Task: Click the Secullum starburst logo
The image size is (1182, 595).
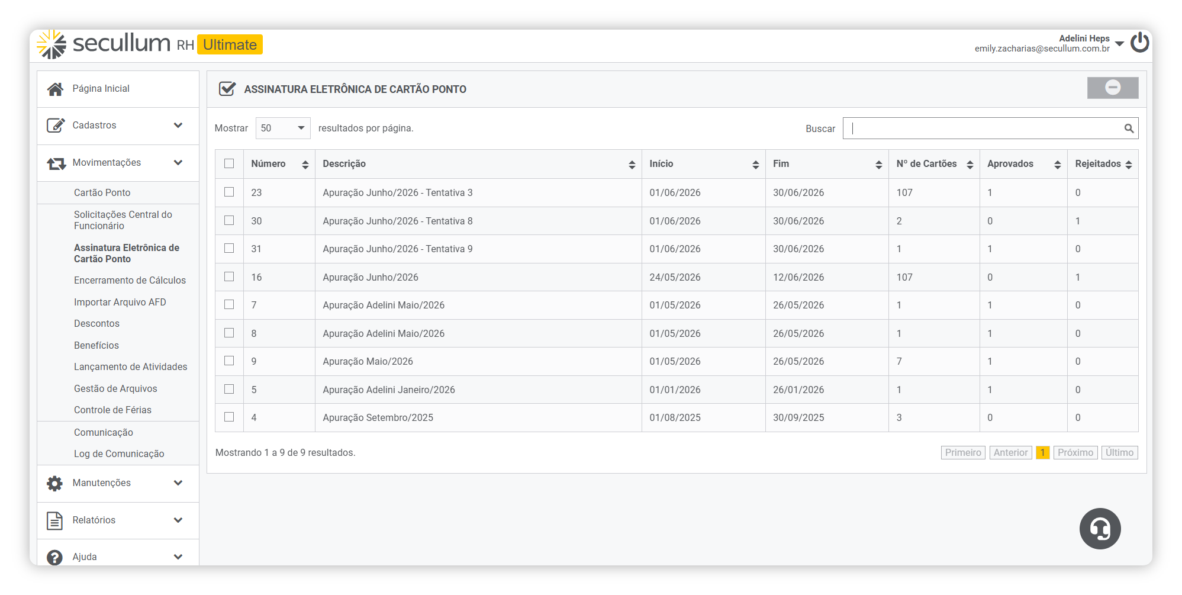Action: pyautogui.click(x=51, y=44)
